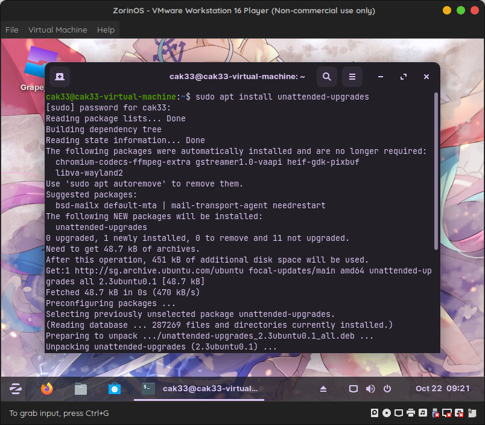Image resolution: width=485 pixels, height=425 pixels.
Task: Click the eject icon in the taskbar
Action: tap(323, 389)
